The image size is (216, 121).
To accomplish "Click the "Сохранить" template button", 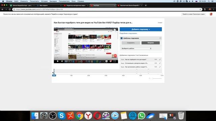I will (131, 43).
